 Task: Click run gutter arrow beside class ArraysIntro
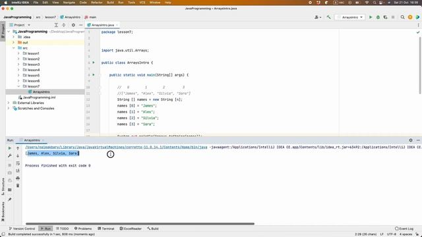pos(94,63)
